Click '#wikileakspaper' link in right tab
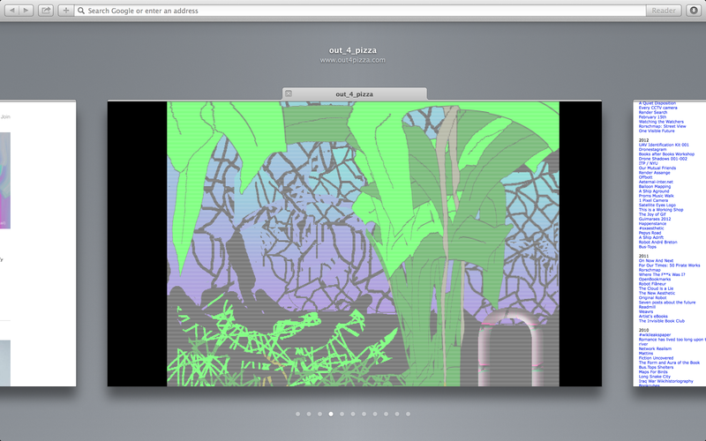Image resolution: width=706 pixels, height=441 pixels. (655, 335)
